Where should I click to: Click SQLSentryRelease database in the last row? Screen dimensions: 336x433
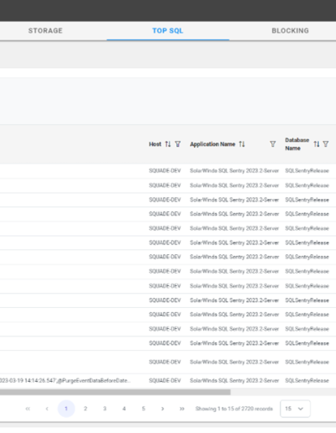pyautogui.click(x=307, y=380)
